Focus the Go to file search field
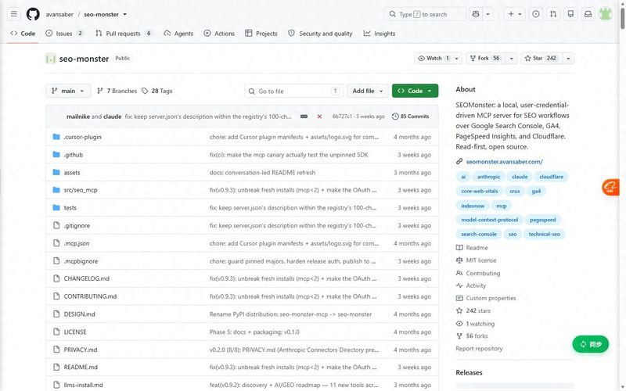 click(x=294, y=91)
